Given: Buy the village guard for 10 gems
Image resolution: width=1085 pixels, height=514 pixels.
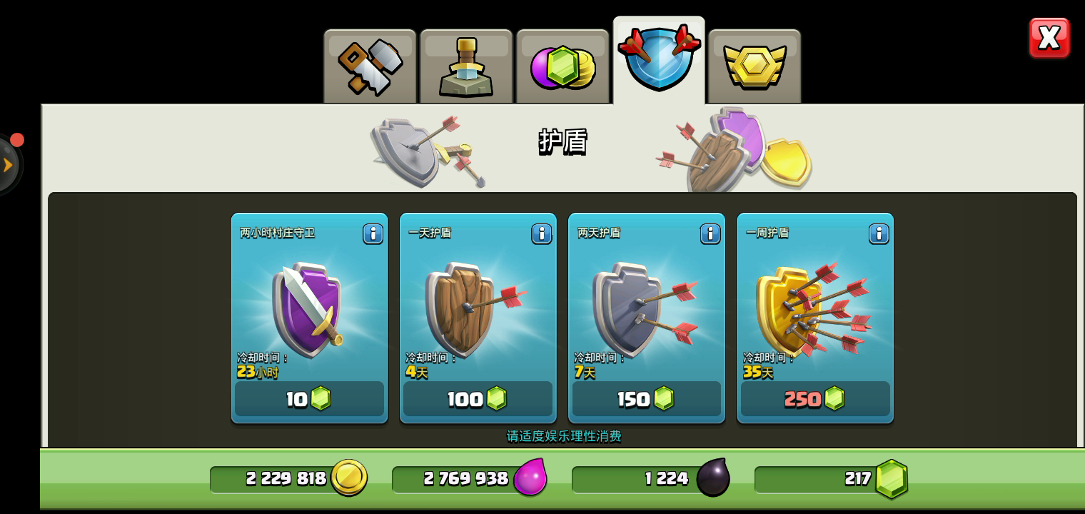Looking at the screenshot, I should coord(309,398).
